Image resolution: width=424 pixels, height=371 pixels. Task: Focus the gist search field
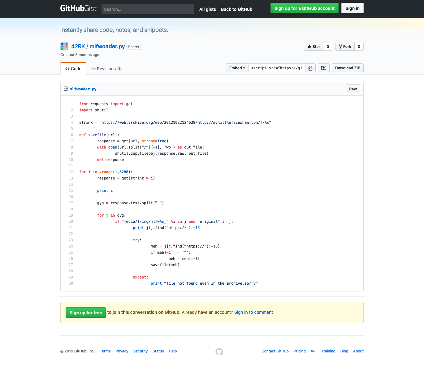148,9
